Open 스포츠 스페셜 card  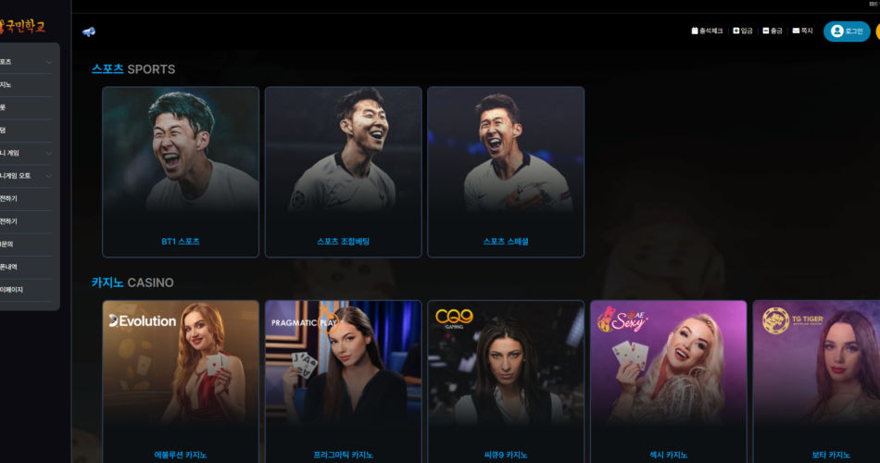pos(506,171)
